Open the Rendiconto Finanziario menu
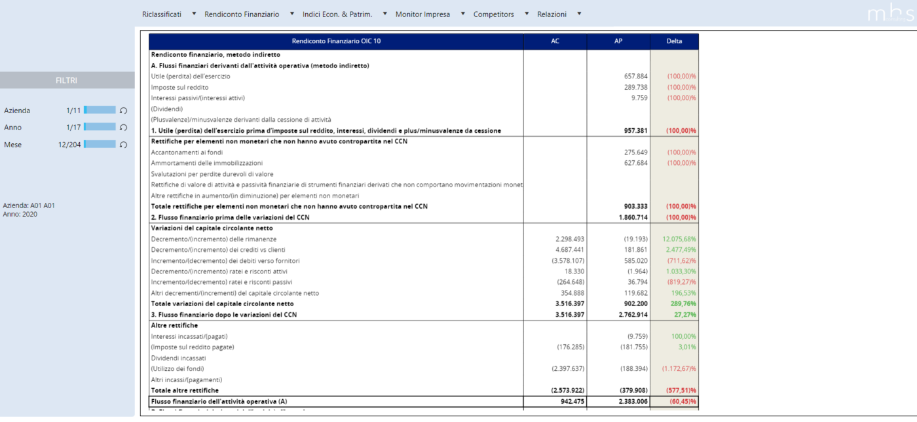 242,14
